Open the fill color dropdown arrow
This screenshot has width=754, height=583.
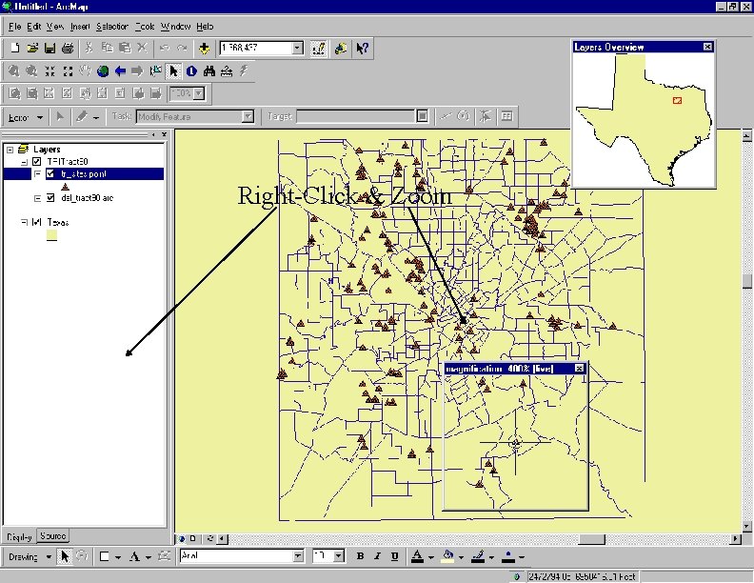[461, 557]
